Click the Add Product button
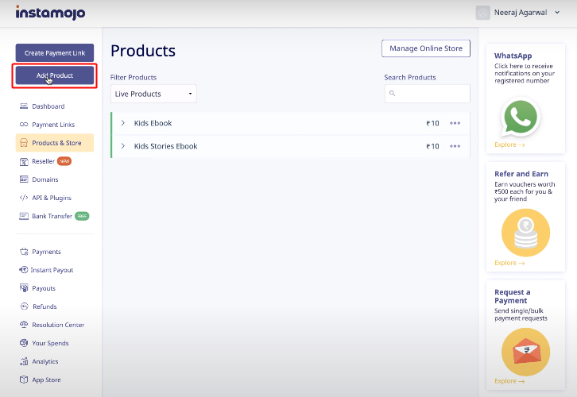The width and height of the screenshot is (577, 397). click(55, 75)
